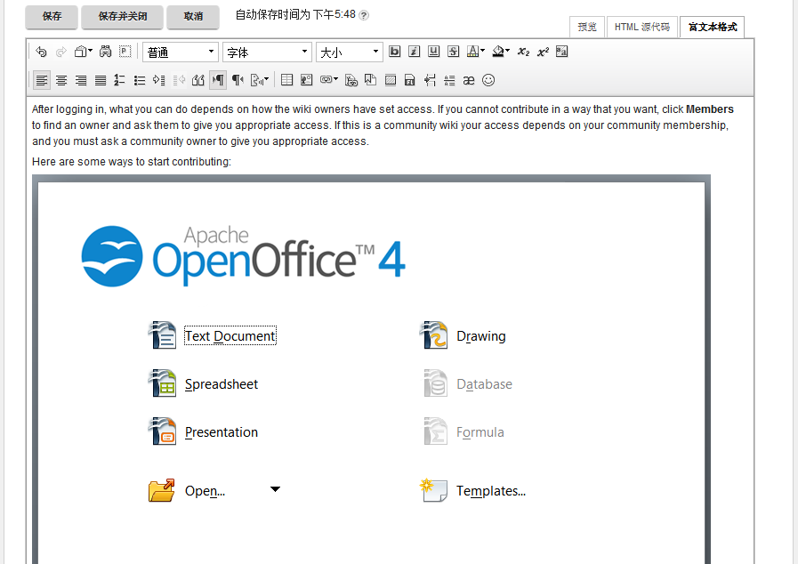The width and height of the screenshot is (798, 564).
Task: Click the auto-save help question mark
Action: tap(364, 15)
